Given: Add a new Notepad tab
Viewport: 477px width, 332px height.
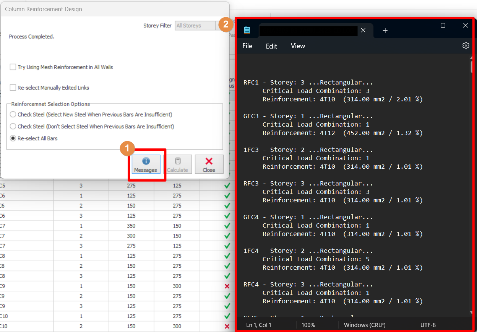Looking at the screenshot, I should (385, 31).
